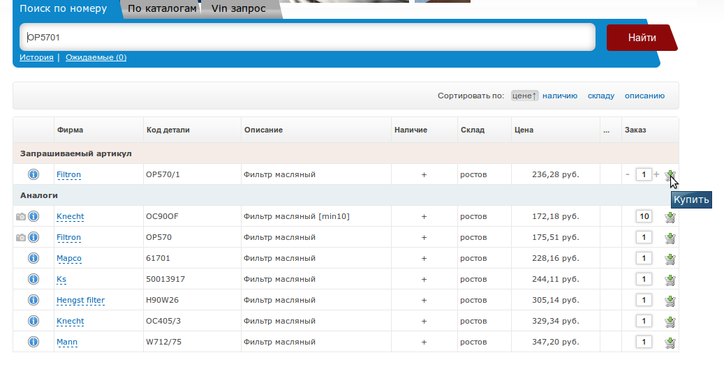Open the «Vin запрос» tab
Screen dimensions: 724x385
click(238, 9)
